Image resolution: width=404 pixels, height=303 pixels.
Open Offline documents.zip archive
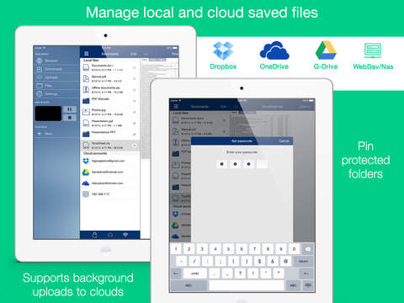click(110, 90)
